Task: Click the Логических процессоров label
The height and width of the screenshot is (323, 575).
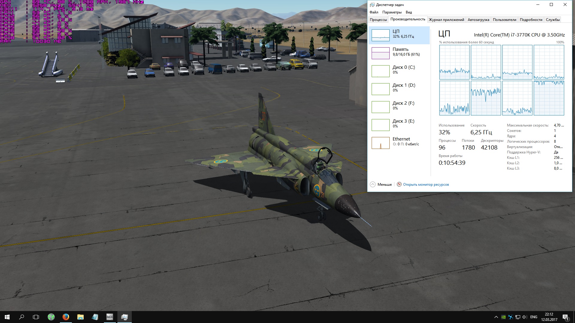Action: [528, 141]
